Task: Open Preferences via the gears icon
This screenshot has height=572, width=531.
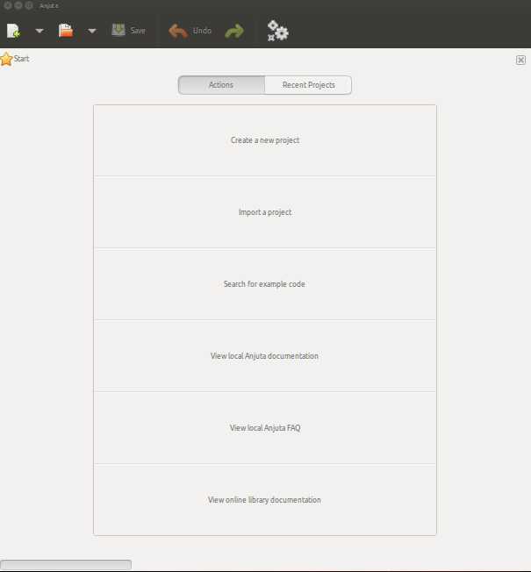Action: 277,31
